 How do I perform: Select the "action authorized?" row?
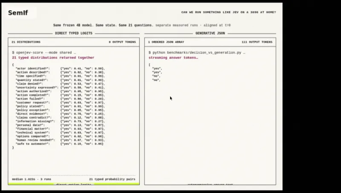coord(60,91)
